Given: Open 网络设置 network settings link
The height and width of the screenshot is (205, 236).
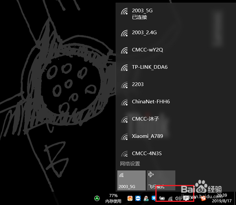Looking at the screenshot, I should point(130,163).
